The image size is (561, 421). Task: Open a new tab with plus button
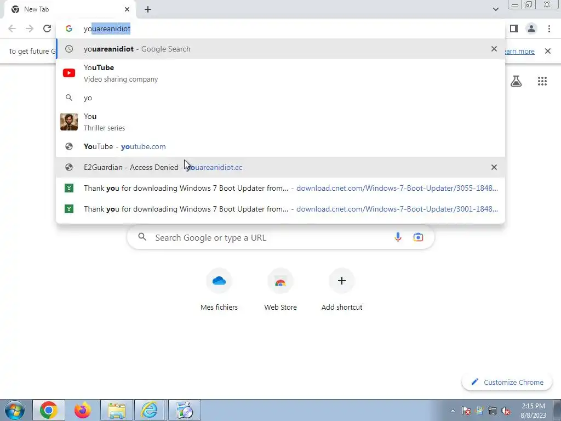click(x=148, y=9)
